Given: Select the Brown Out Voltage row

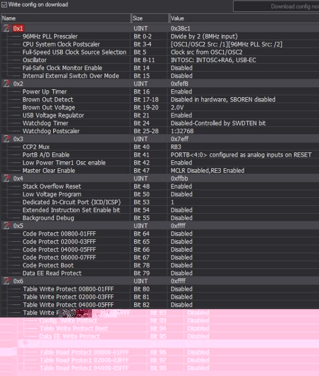Looking at the screenshot, I should point(160,108).
